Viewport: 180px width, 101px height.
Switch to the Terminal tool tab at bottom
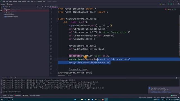pos(26,95)
